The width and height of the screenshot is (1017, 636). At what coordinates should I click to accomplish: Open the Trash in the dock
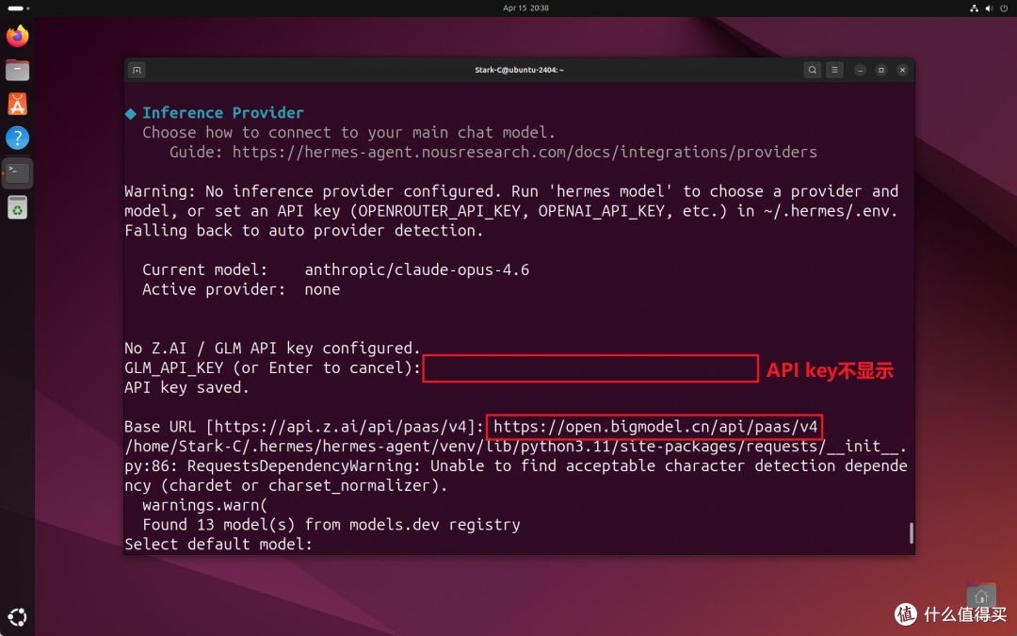(x=18, y=207)
